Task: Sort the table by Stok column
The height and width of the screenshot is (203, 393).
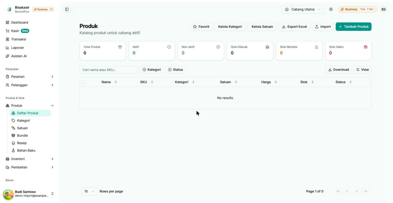Action: [x=307, y=82]
